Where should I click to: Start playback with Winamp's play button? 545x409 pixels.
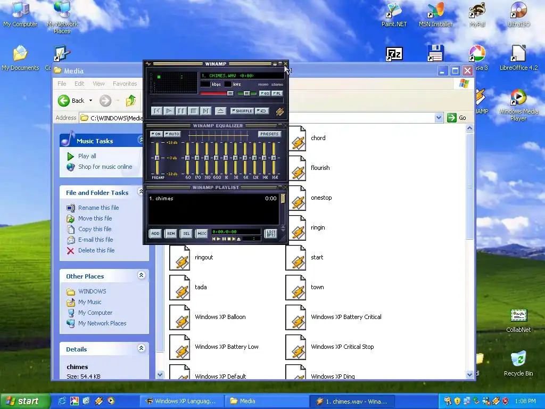tap(169, 111)
